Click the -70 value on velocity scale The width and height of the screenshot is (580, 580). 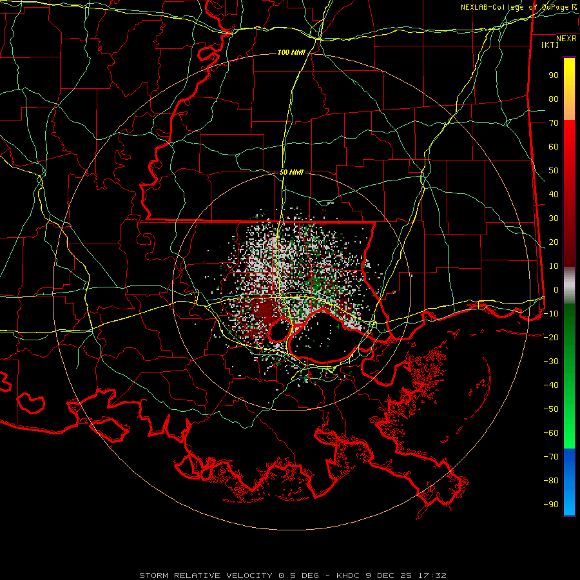(x=551, y=457)
